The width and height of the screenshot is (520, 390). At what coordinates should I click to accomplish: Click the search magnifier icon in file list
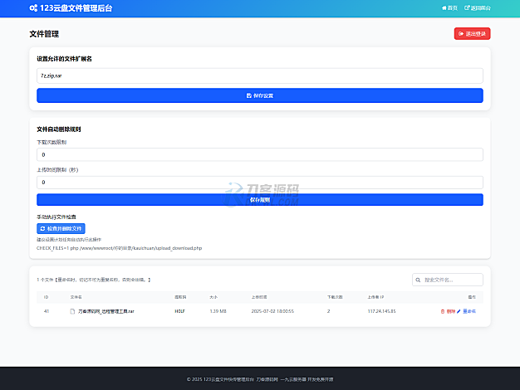coord(419,280)
